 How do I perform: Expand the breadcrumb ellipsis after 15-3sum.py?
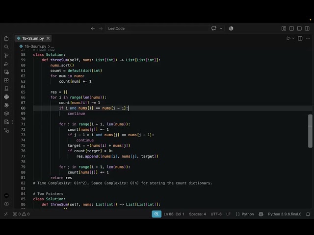coord(52,47)
